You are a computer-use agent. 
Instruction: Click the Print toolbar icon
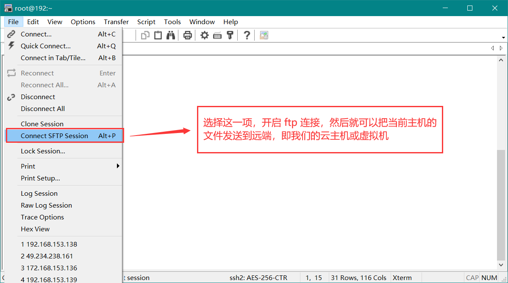(187, 35)
